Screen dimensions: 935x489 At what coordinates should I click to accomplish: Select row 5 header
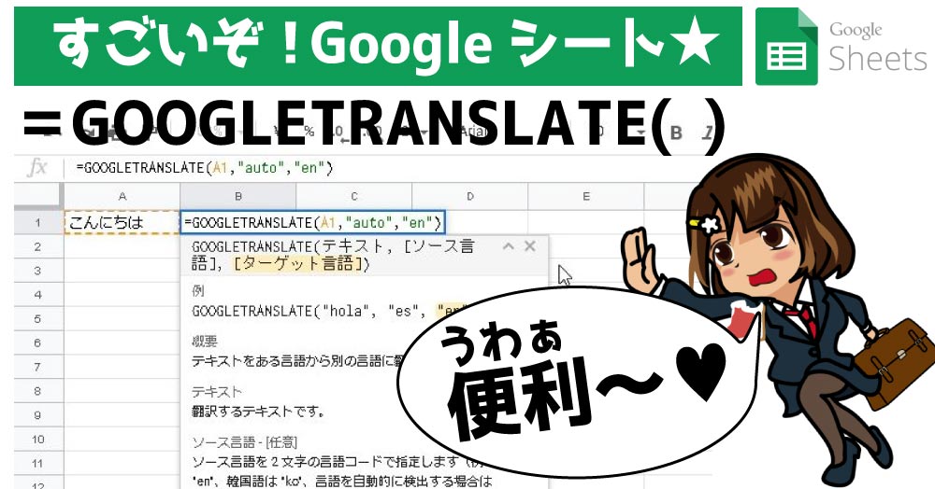tap(38, 319)
